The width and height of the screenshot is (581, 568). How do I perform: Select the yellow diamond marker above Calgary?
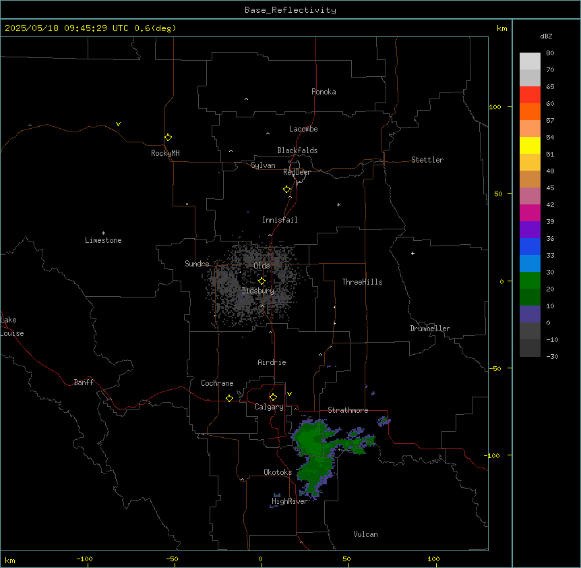point(273,397)
